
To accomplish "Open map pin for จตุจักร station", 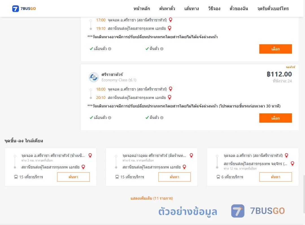I will tap(292, 164).
